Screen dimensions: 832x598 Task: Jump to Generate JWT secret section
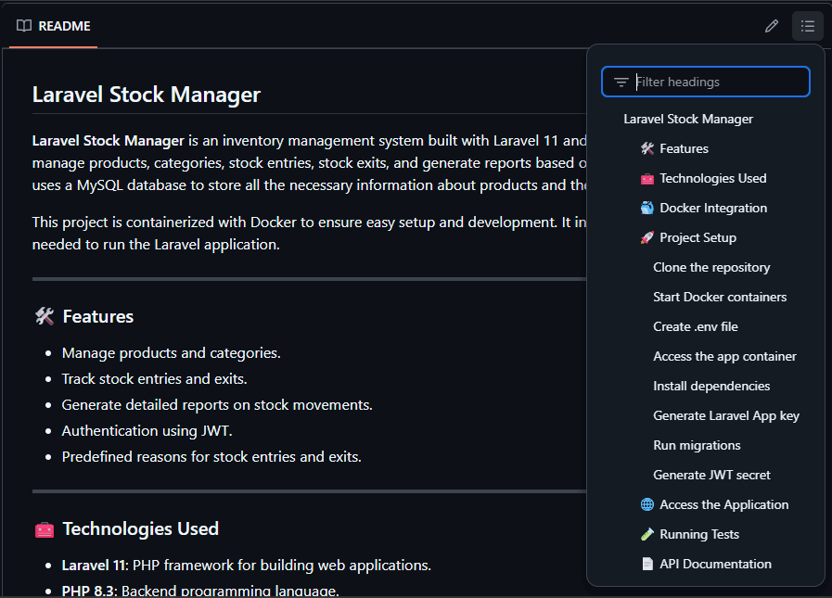tap(711, 476)
